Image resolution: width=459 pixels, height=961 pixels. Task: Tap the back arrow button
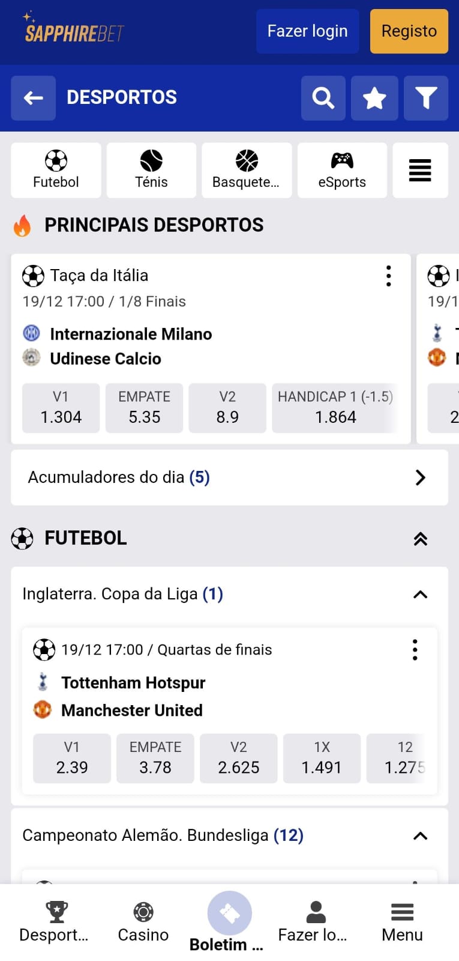(x=33, y=98)
